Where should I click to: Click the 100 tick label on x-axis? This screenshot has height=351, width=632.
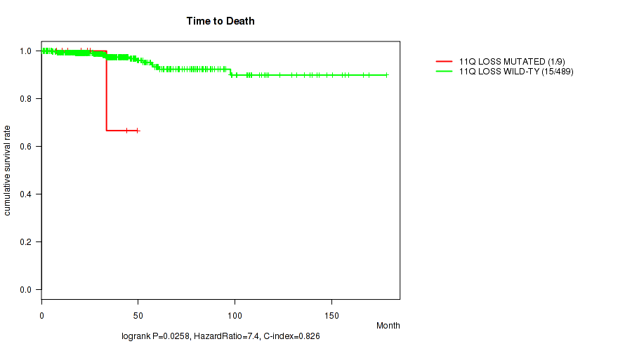click(235, 311)
